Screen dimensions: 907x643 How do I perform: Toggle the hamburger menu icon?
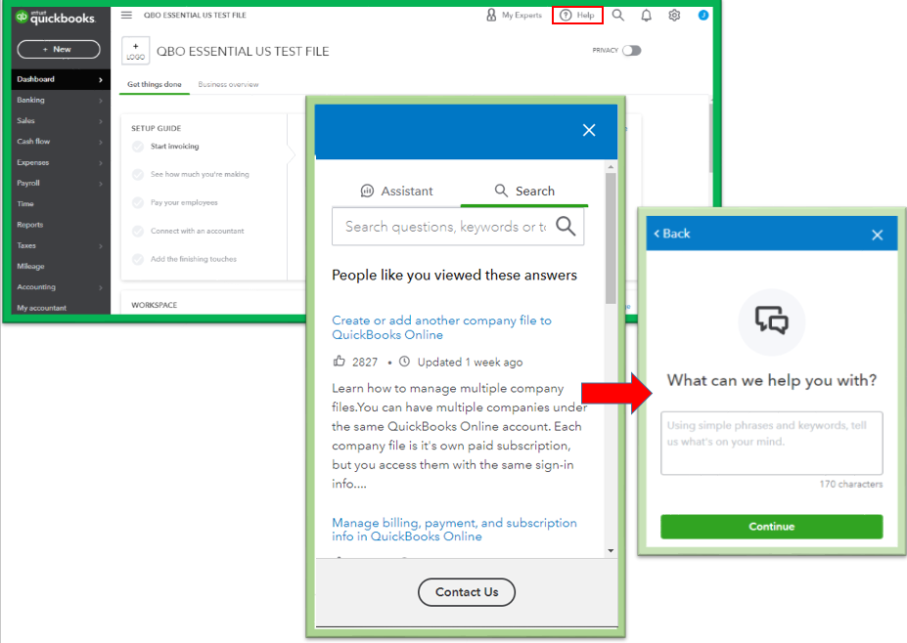point(126,15)
